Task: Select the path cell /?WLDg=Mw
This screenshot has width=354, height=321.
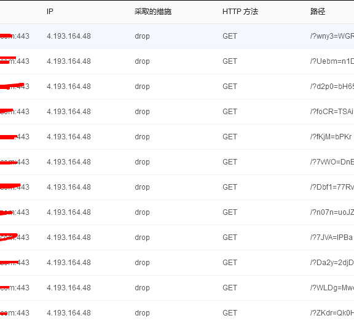Action: 332,288
